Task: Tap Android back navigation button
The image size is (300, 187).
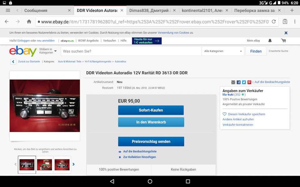Action: click(x=112, y=181)
